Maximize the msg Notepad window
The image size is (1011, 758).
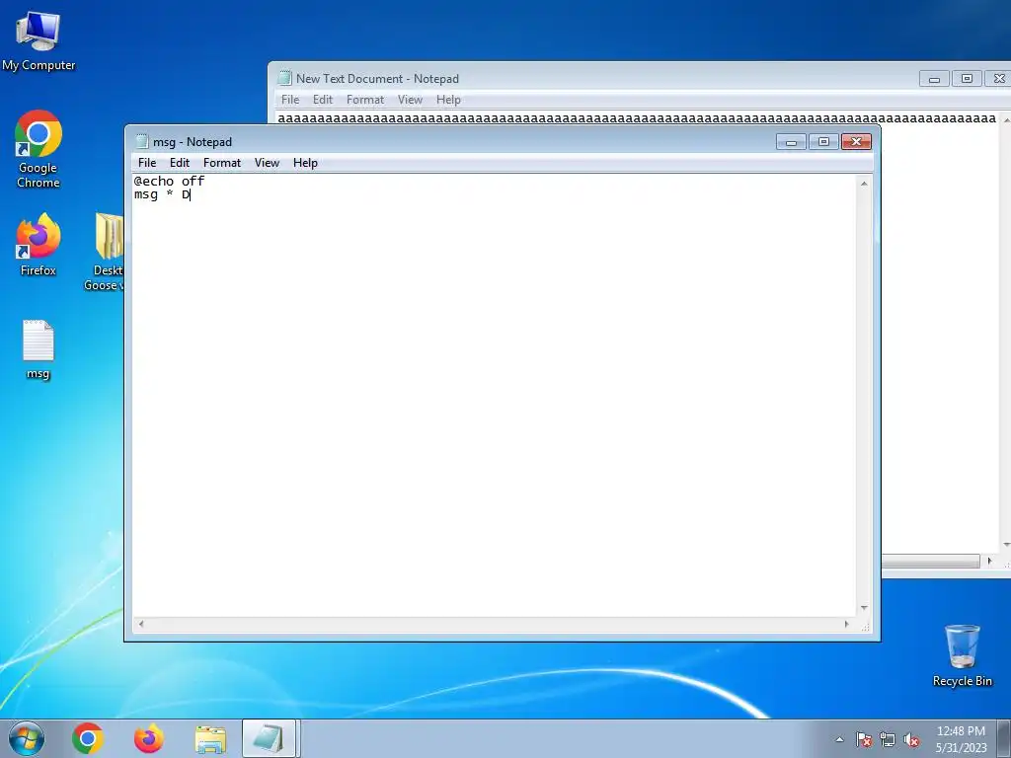823,142
